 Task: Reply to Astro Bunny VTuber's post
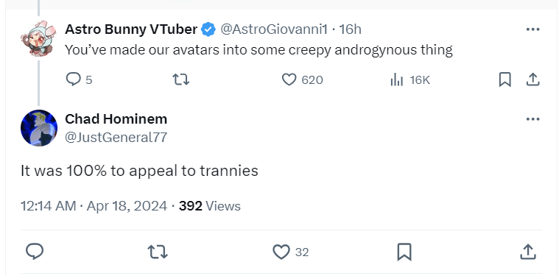(x=79, y=79)
